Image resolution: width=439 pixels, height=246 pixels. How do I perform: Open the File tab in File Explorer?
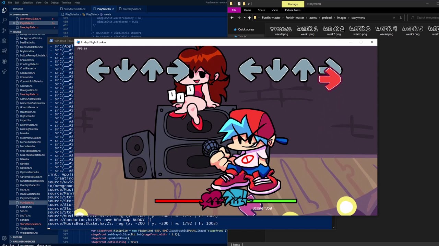(x=234, y=10)
